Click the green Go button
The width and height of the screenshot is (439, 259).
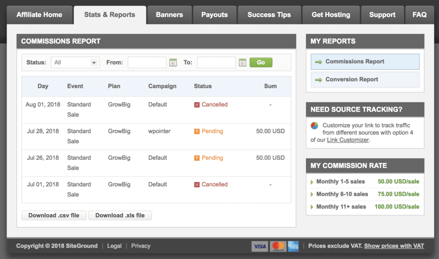pos(261,62)
